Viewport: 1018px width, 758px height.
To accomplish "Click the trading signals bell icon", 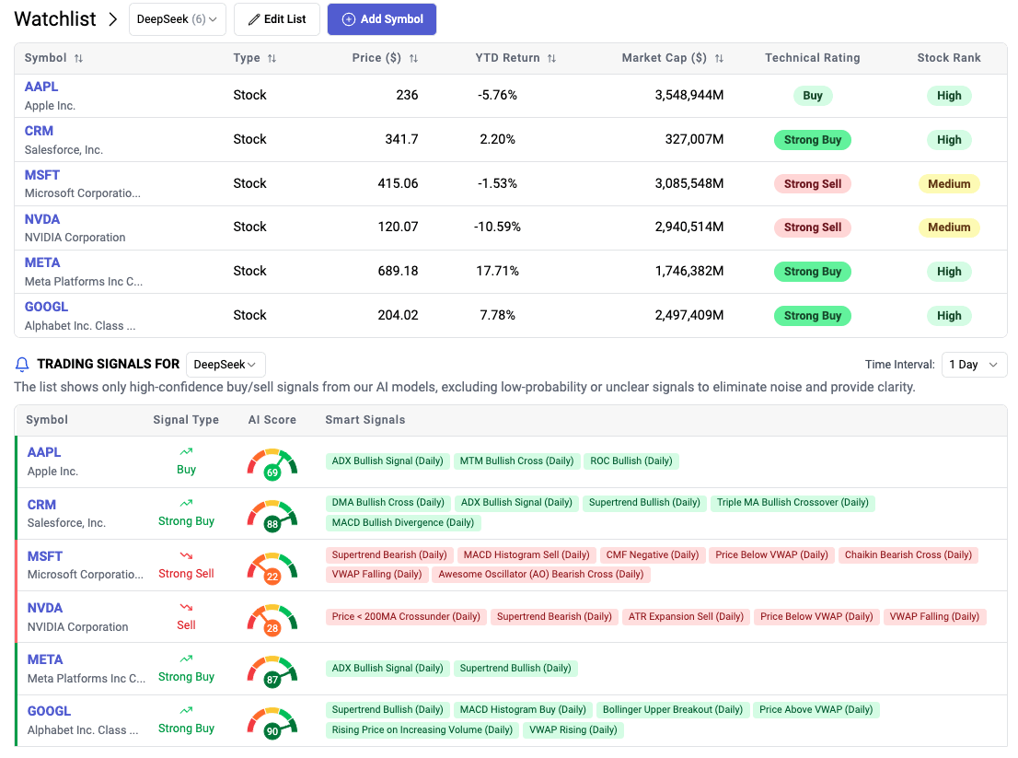I will (22, 365).
